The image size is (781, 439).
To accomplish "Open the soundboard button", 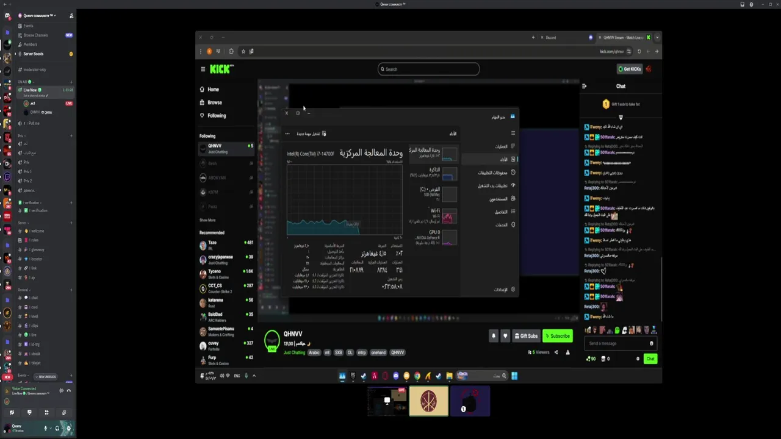I will click(x=64, y=413).
